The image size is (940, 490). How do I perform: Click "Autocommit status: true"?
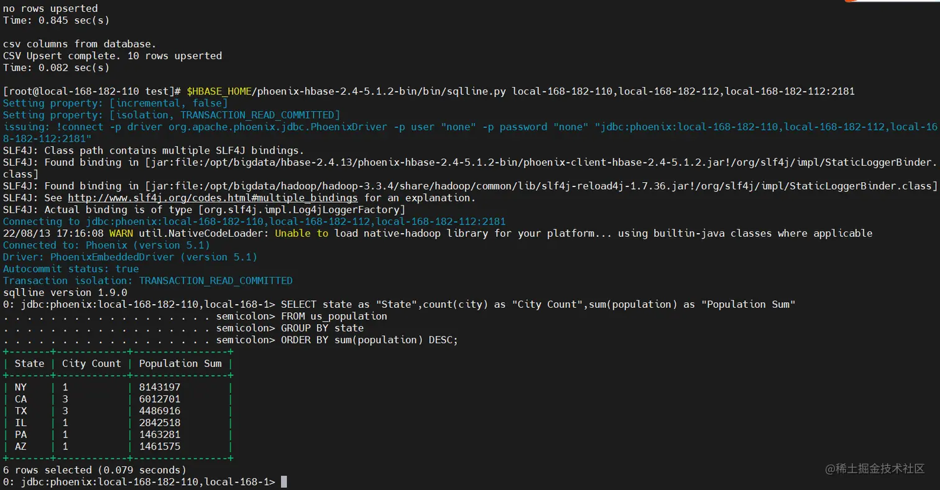[x=71, y=269]
